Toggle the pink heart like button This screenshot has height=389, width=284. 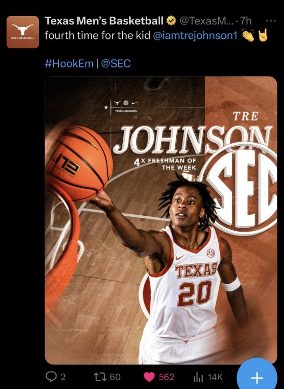point(149,377)
